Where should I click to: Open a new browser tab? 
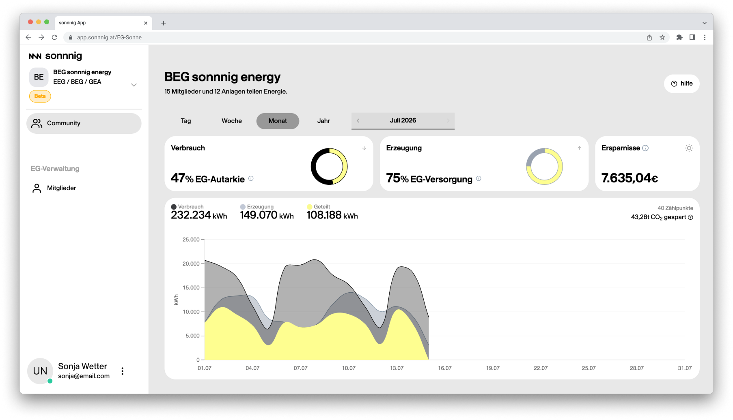pyautogui.click(x=164, y=23)
